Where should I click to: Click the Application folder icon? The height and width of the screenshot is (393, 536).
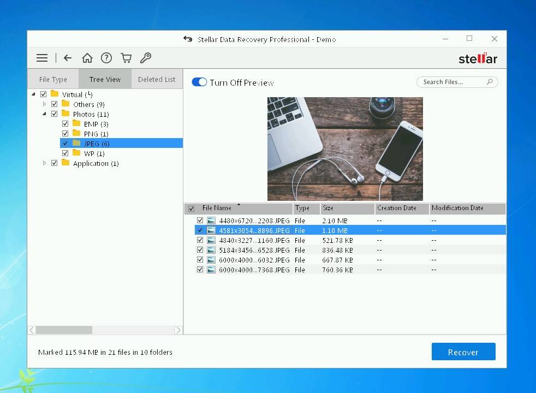65,163
